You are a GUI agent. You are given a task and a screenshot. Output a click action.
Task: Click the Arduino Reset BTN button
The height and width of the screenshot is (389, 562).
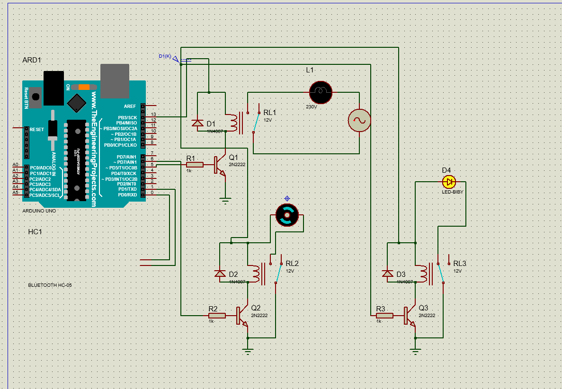(36, 97)
